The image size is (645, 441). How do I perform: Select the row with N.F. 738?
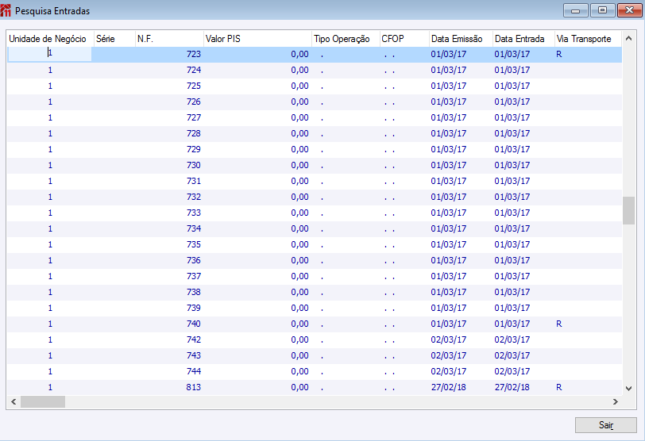[315, 293]
